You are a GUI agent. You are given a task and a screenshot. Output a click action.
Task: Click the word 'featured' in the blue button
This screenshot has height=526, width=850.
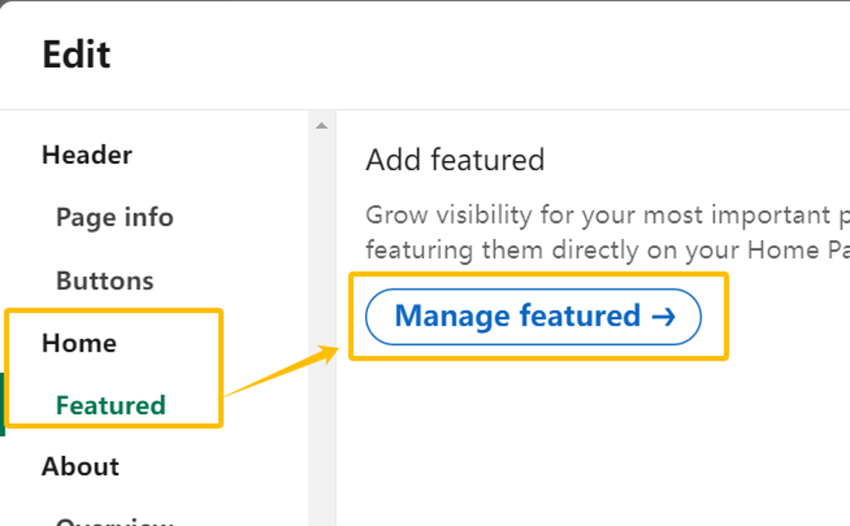coord(580,316)
